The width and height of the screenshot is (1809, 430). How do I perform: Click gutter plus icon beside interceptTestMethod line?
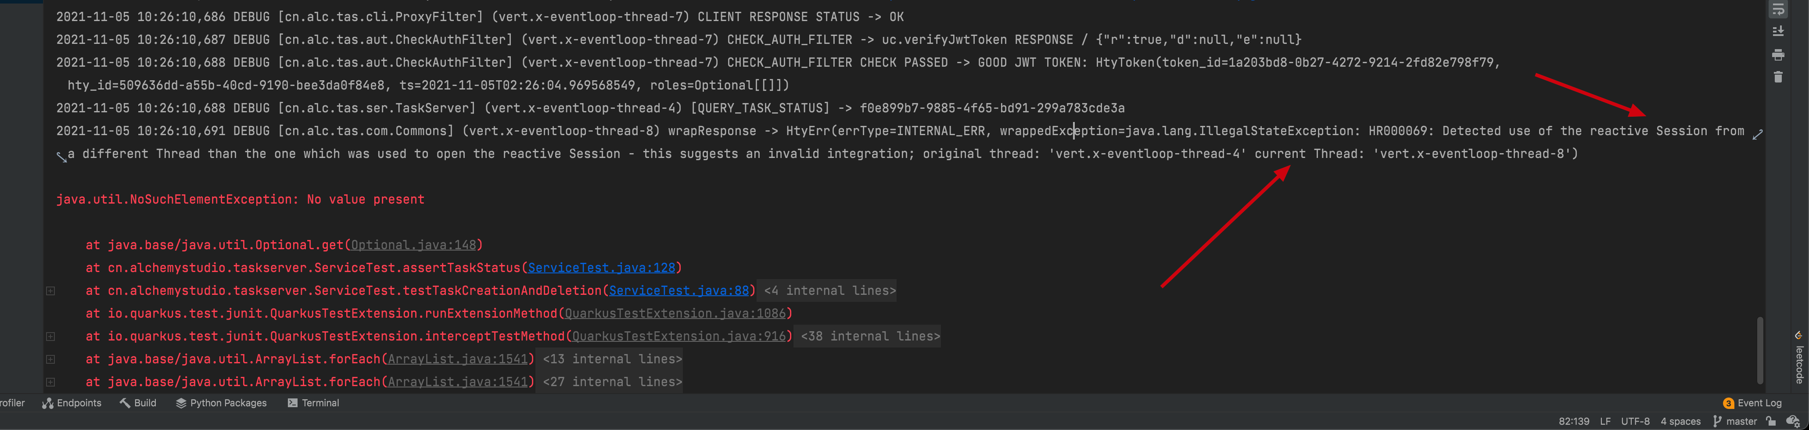tap(50, 337)
